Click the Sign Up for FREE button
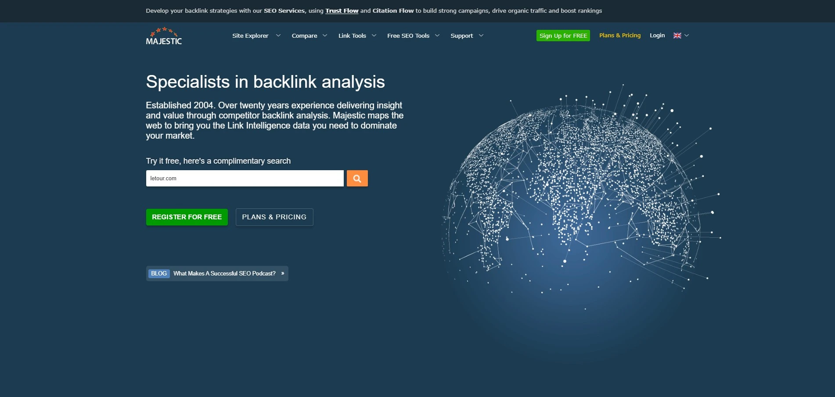 coord(563,36)
